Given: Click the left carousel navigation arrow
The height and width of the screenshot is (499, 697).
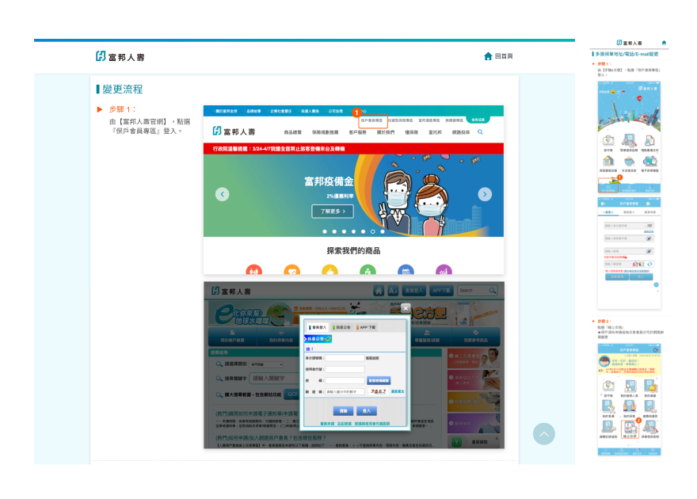Looking at the screenshot, I should point(222,194).
